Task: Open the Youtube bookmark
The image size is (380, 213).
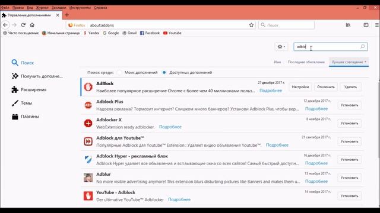Action: click(172, 33)
